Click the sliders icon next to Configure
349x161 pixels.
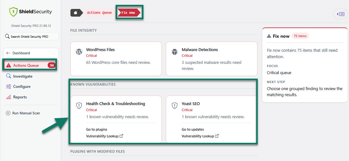8,87
